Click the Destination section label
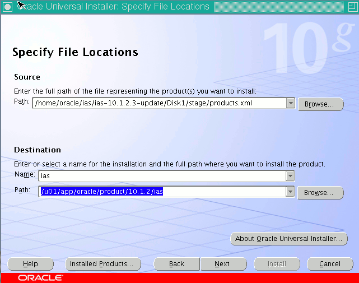Image resolution: width=359 pixels, height=283 pixels. 38,150
